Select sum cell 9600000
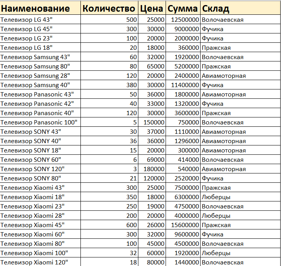The width and height of the screenshot is (281, 266). (x=183, y=234)
